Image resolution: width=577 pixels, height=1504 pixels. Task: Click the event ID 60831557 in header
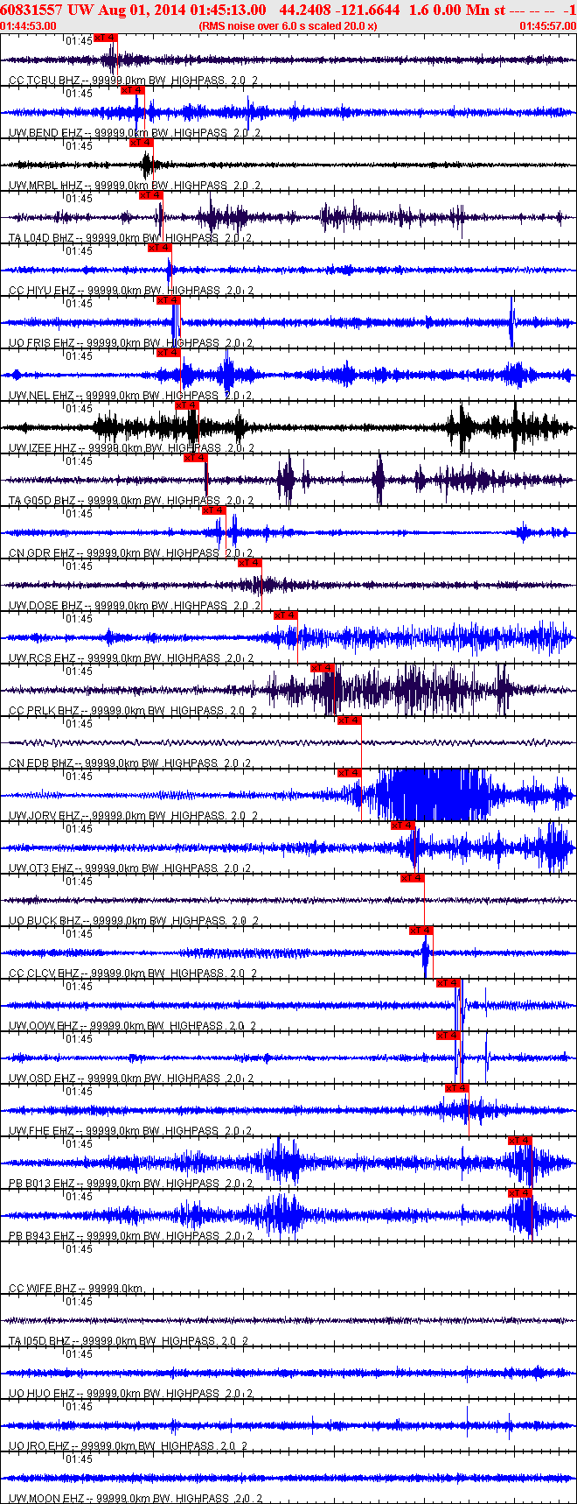coord(31,10)
